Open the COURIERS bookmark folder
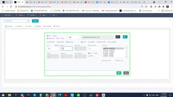Viewport: 173px width, 97px height. pos(55,11)
